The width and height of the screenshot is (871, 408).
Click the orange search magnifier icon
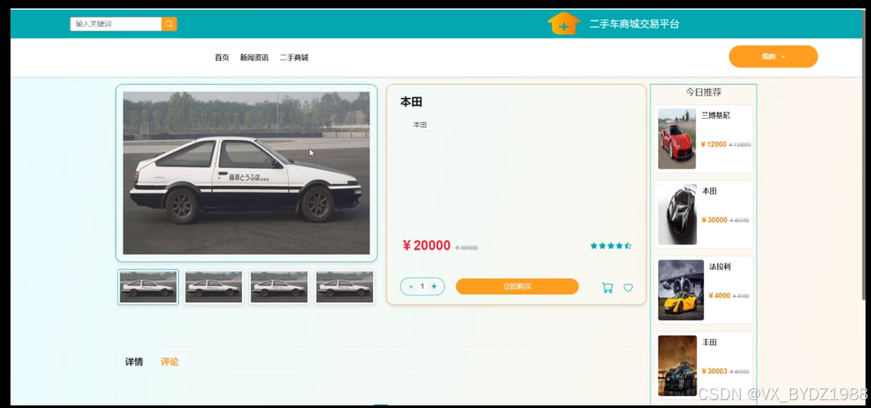pyautogui.click(x=169, y=24)
